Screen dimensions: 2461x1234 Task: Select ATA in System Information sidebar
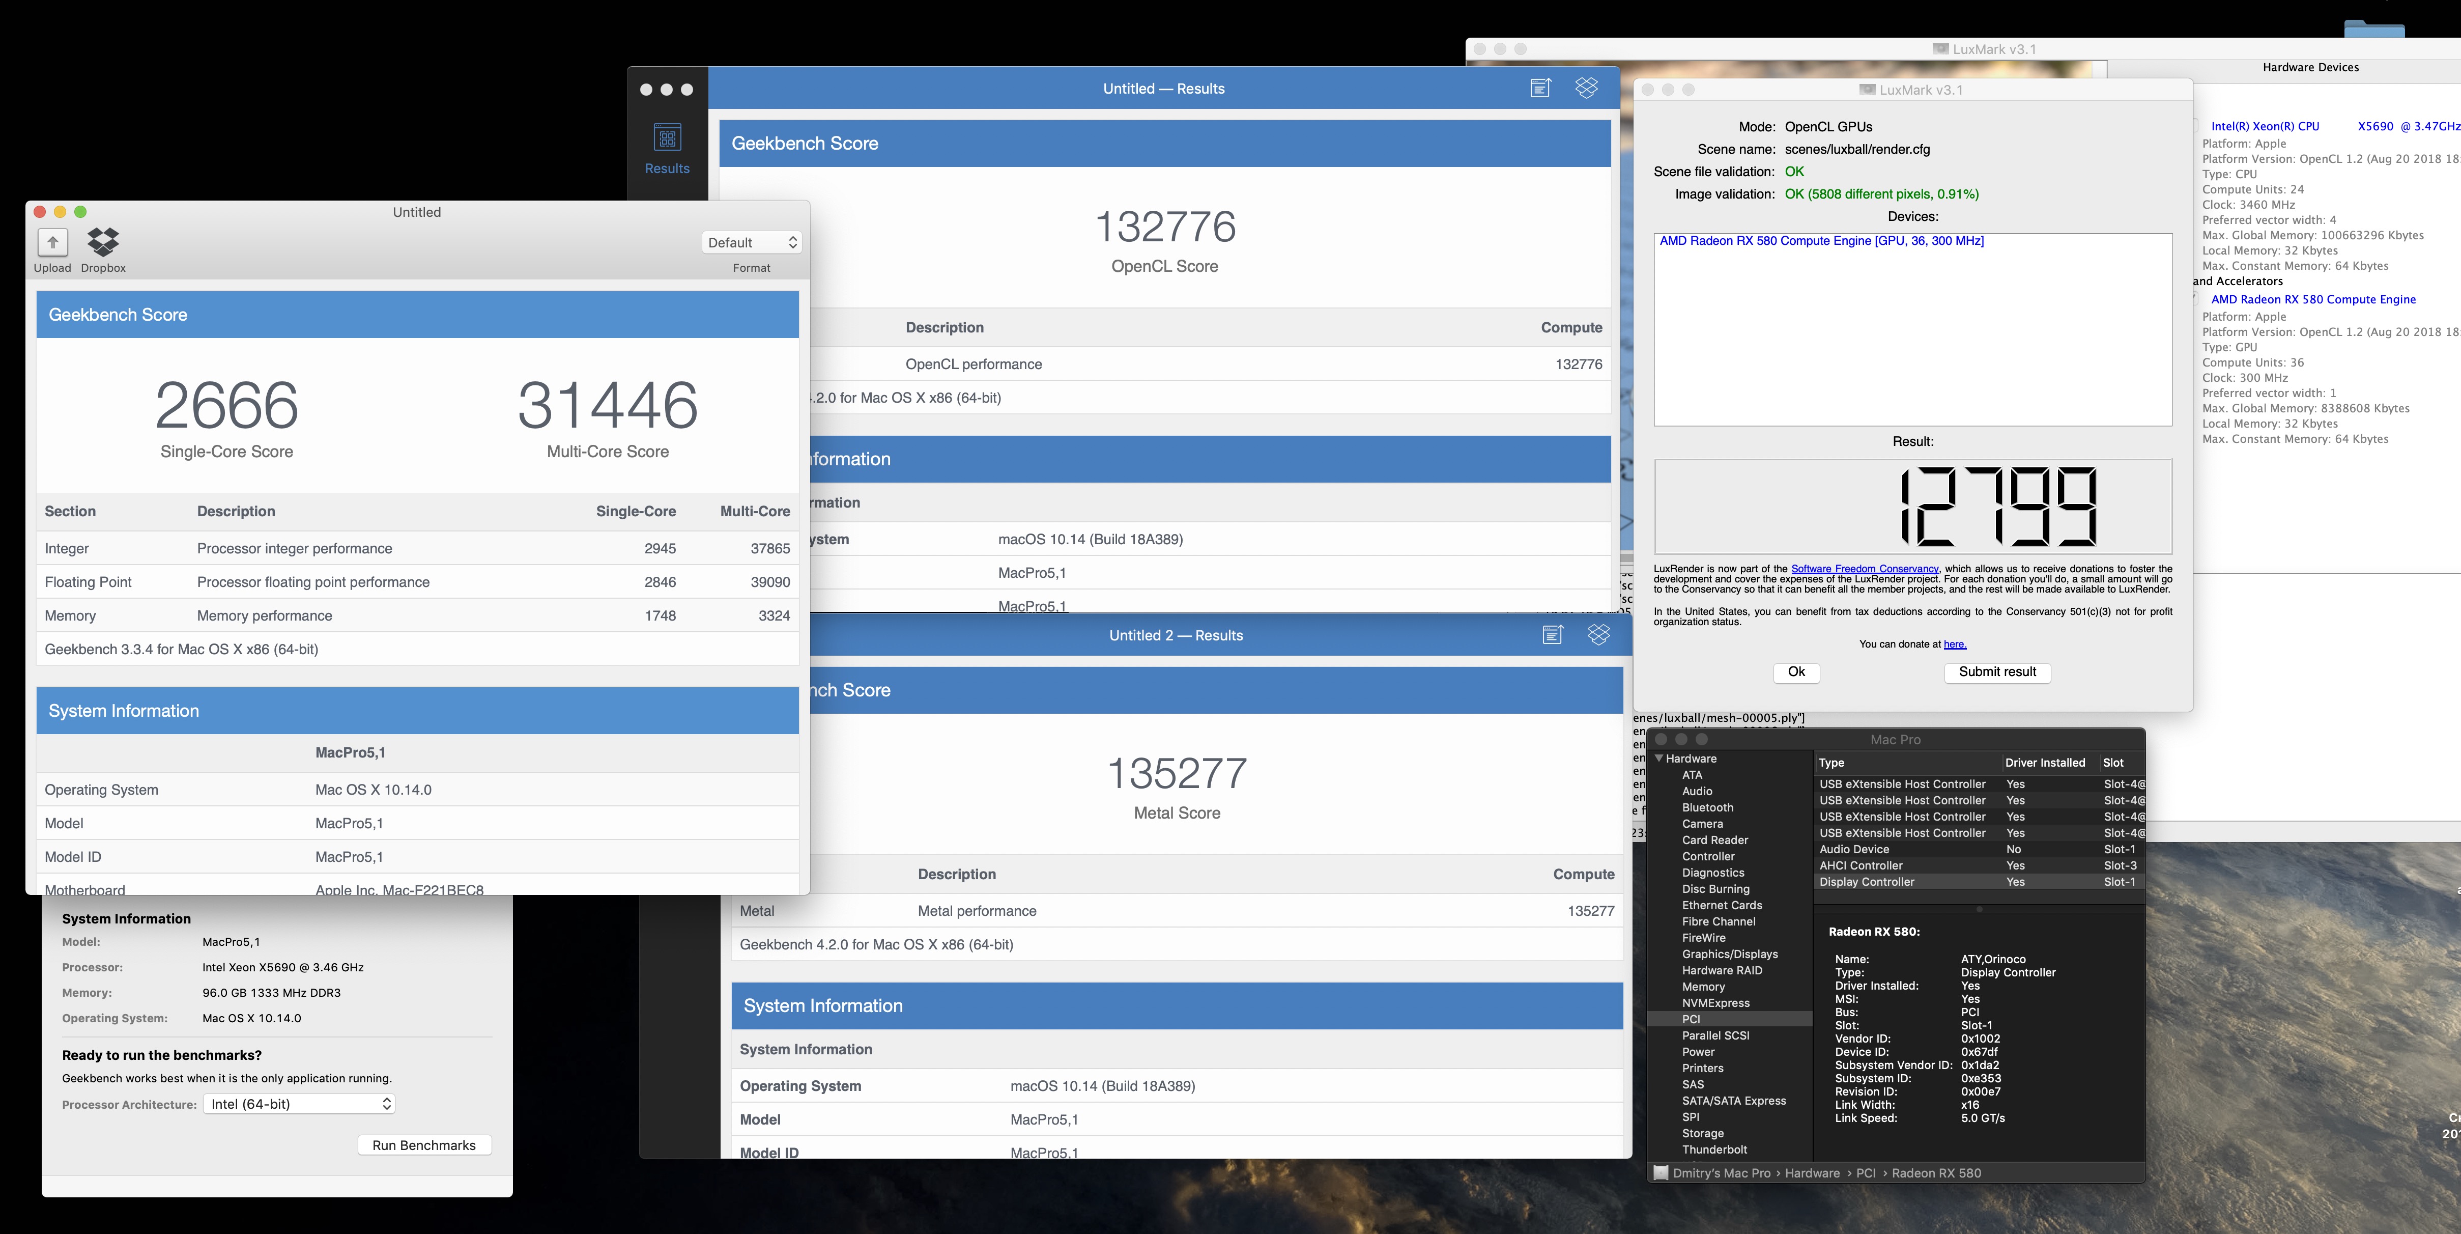tap(1692, 775)
